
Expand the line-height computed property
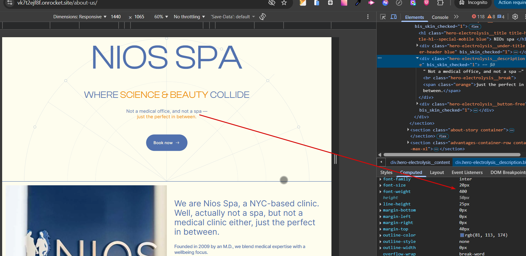tap(380, 204)
